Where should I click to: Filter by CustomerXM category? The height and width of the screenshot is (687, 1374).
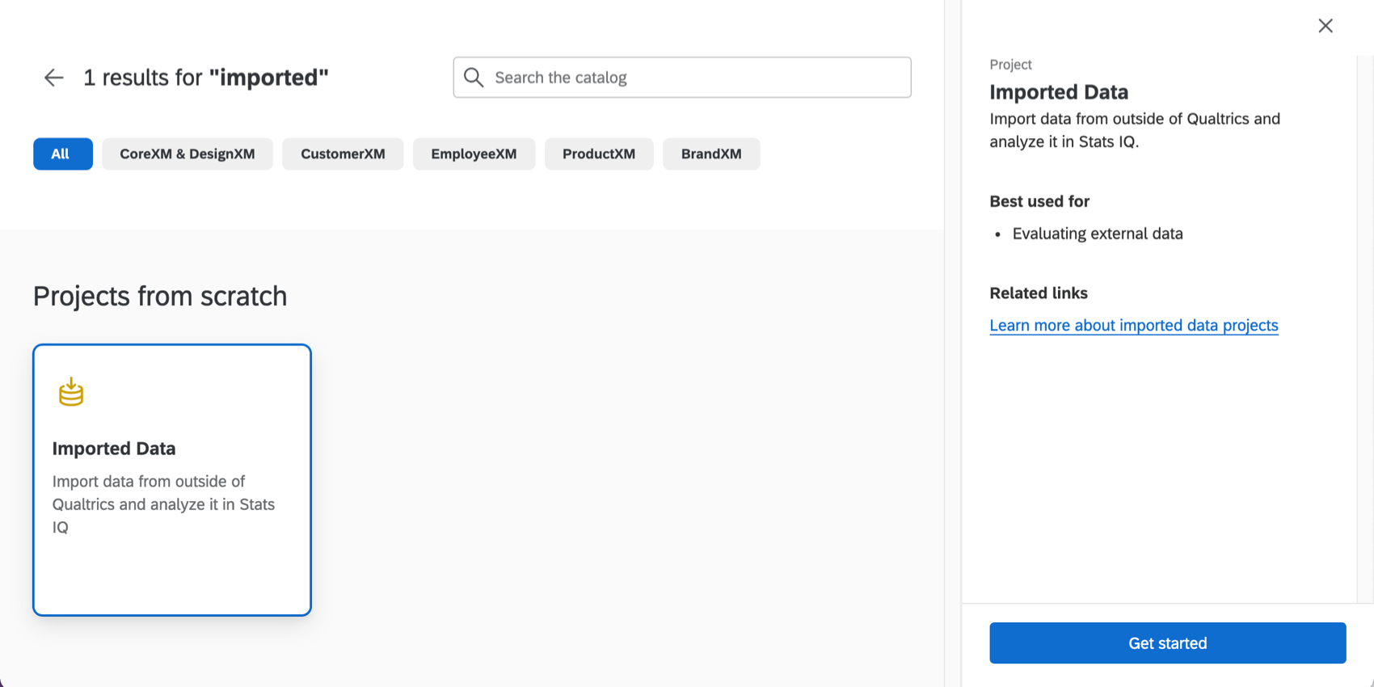pyautogui.click(x=343, y=154)
